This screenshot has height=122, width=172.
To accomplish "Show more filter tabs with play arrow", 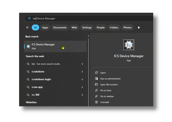I will pyautogui.click(x=139, y=28).
